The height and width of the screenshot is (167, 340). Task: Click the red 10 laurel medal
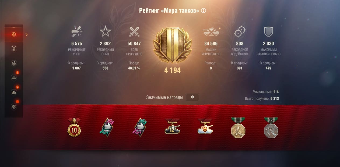pos(74,127)
